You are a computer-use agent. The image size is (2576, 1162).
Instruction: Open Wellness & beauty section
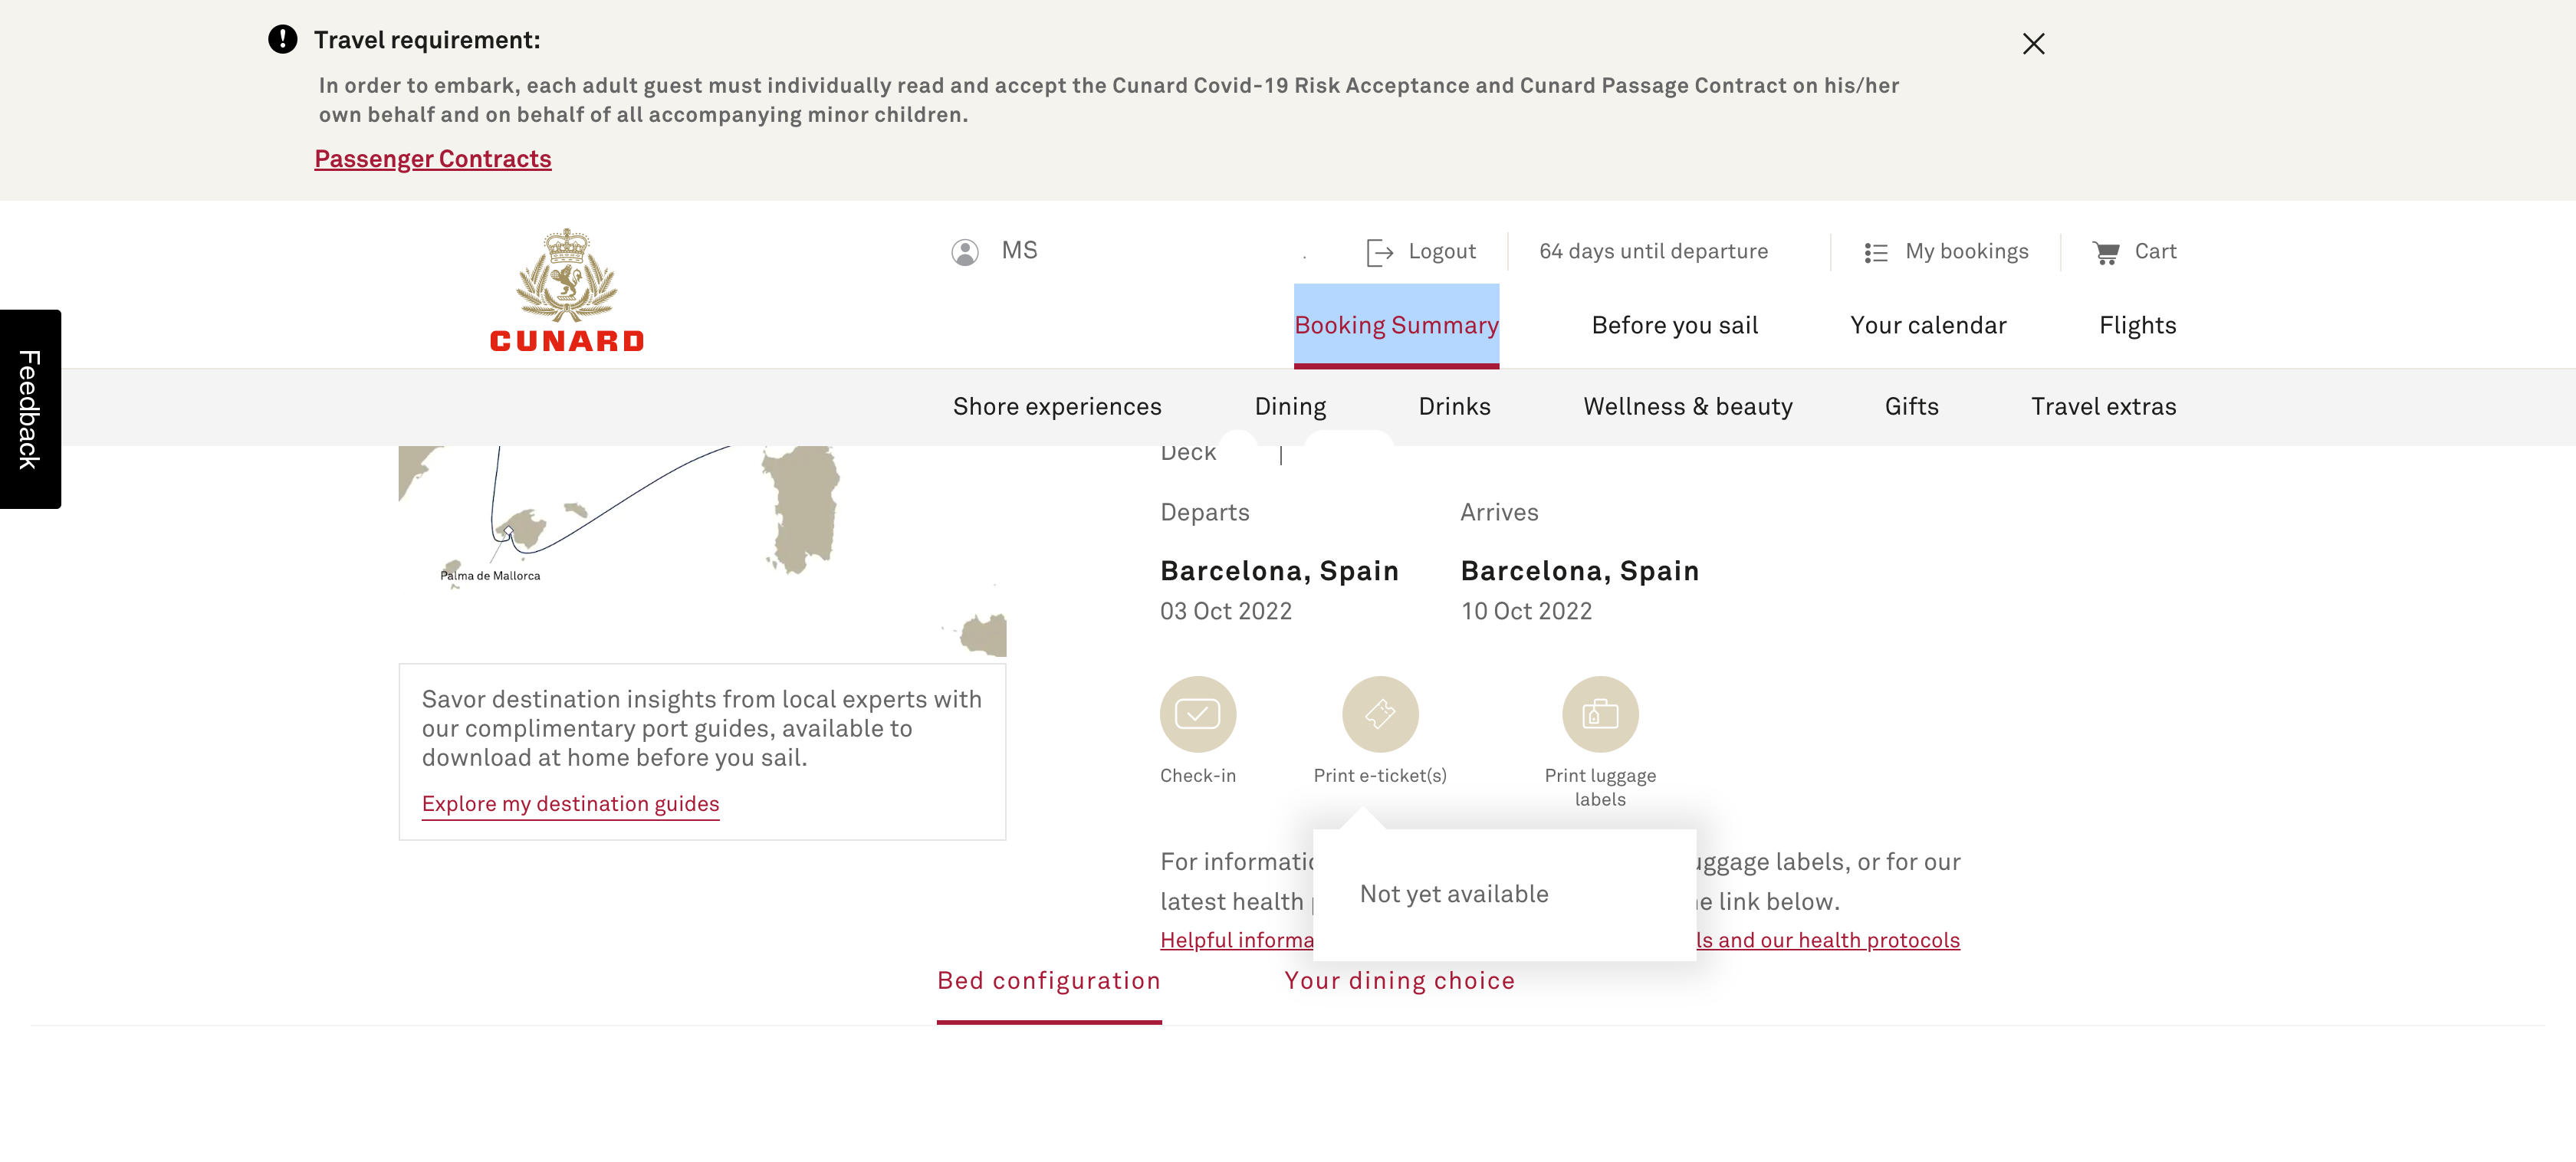(x=1686, y=407)
